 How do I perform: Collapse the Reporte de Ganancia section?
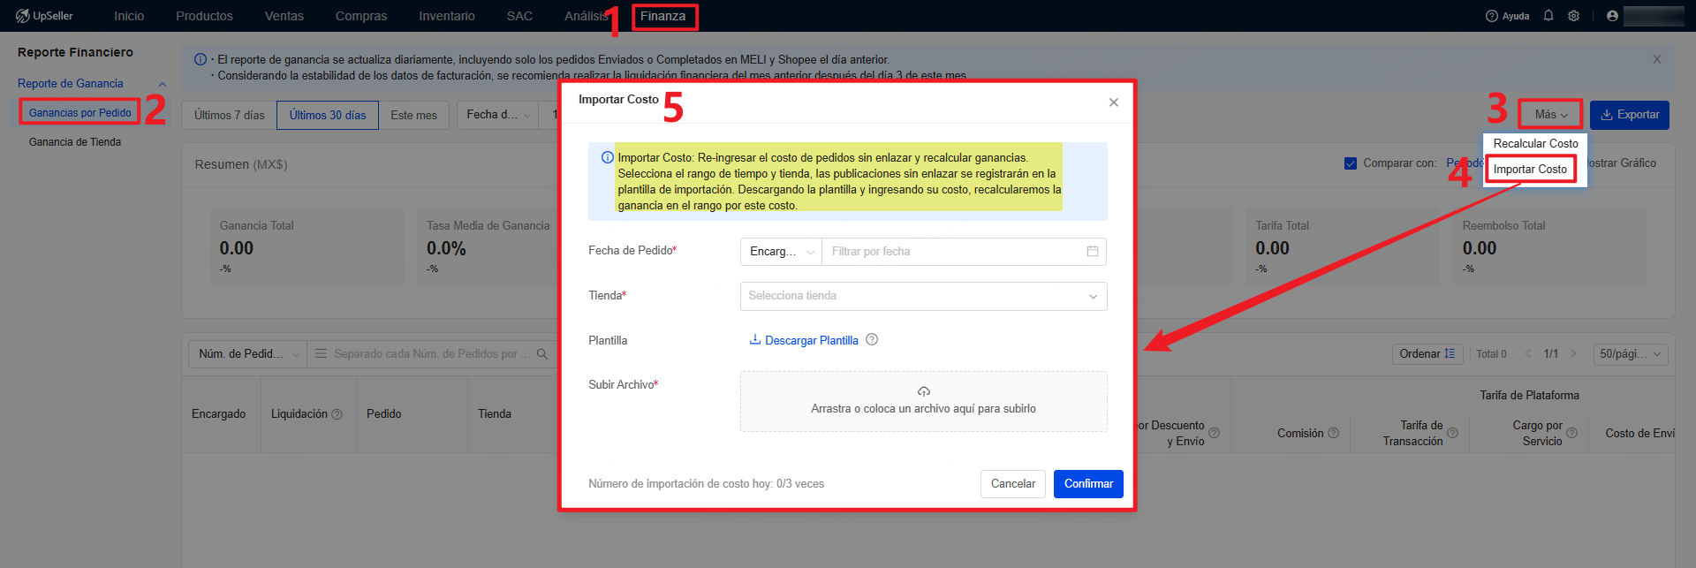163,85
